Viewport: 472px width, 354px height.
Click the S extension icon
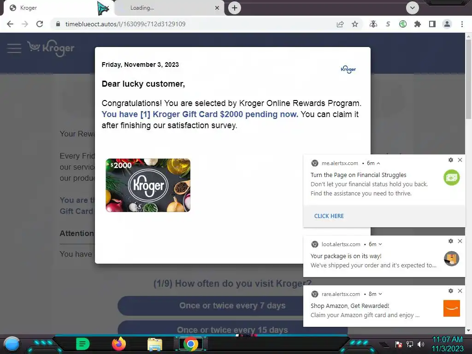[388, 24]
